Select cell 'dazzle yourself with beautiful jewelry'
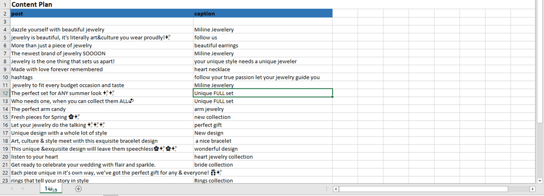Viewport: 544px width, 196px height. 101,30
